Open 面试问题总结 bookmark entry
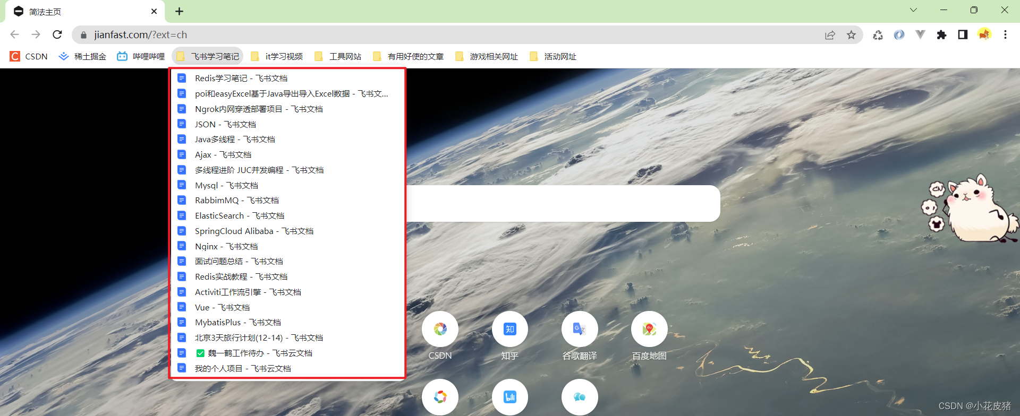Image resolution: width=1020 pixels, height=416 pixels. 287,261
